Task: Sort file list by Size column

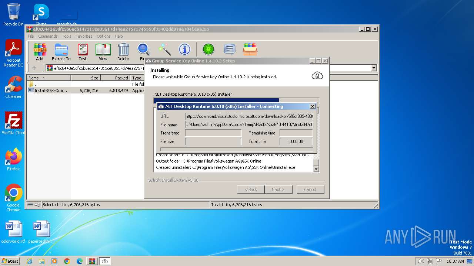Action: 86,78
